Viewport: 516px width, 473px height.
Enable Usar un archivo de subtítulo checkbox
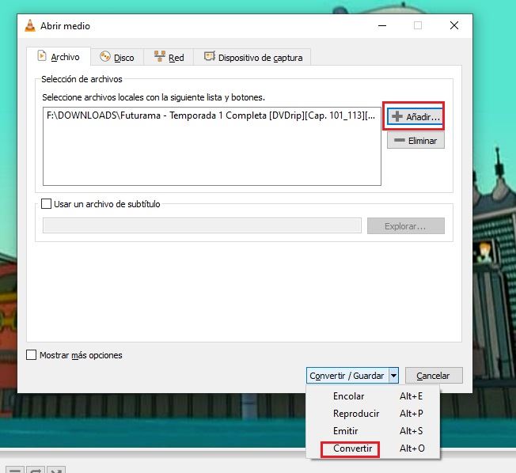click(x=47, y=204)
